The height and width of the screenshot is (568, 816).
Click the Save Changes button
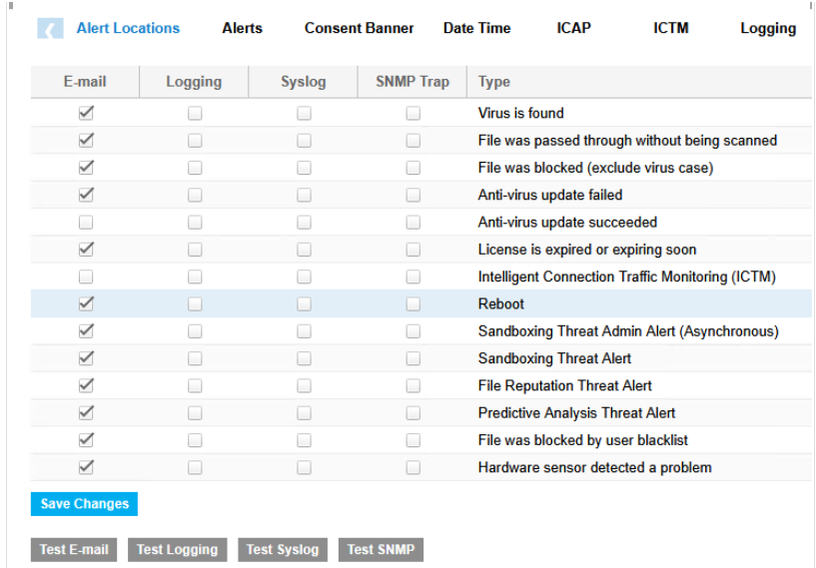click(84, 504)
